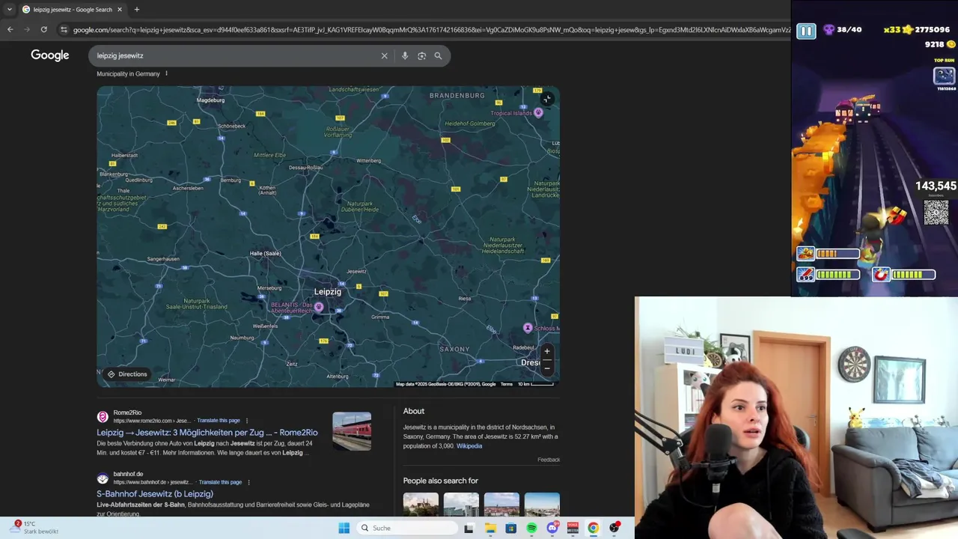Open site information icon in address bar
958x539 pixels.
click(x=64, y=30)
